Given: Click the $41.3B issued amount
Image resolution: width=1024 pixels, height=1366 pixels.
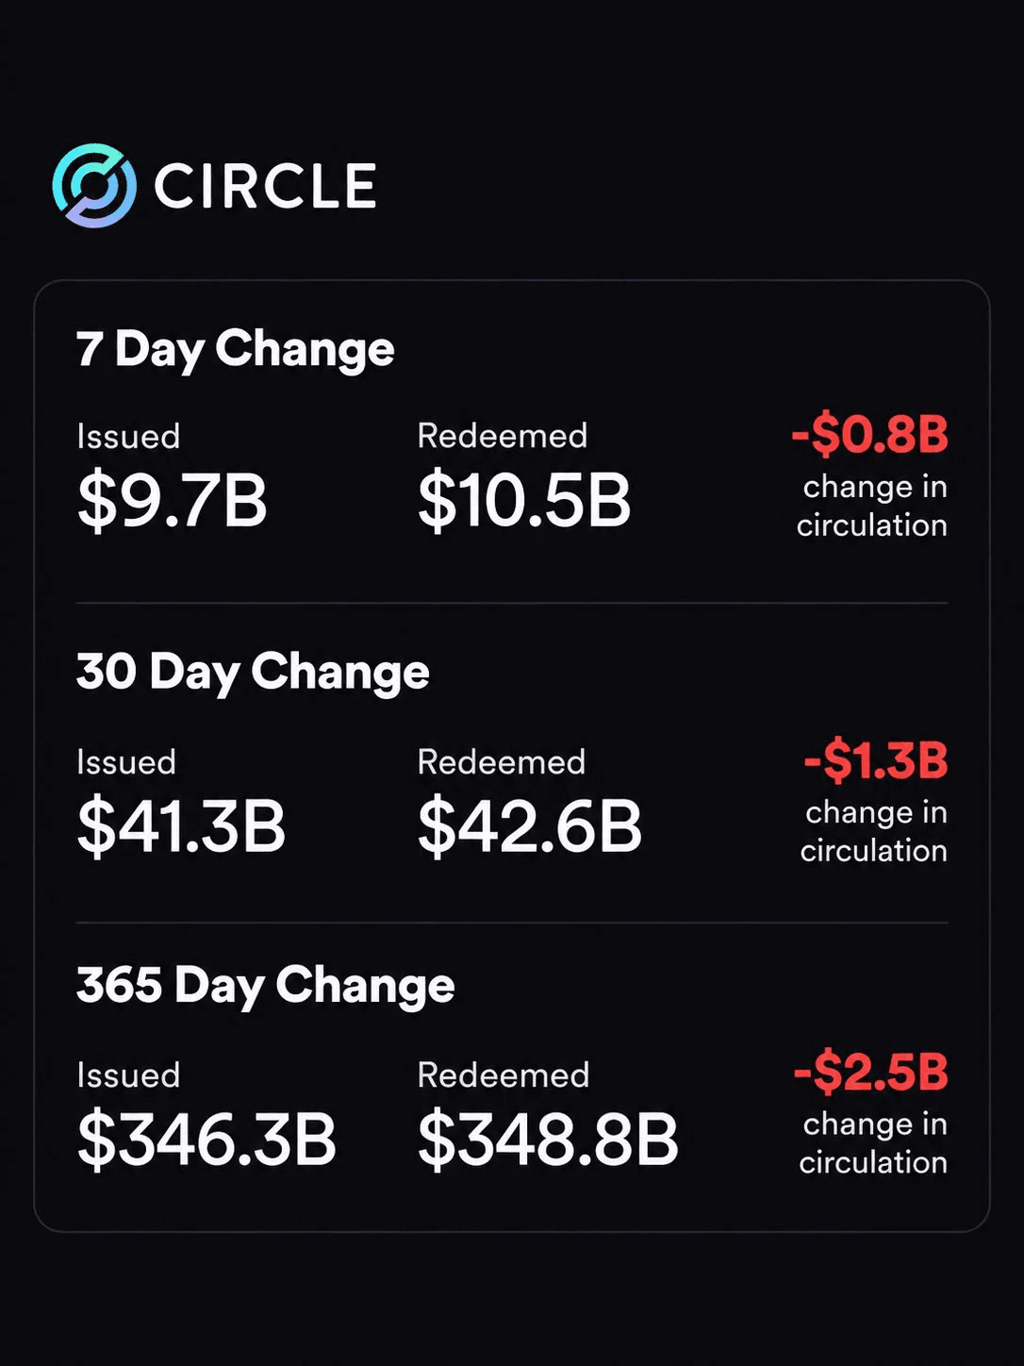Looking at the screenshot, I should tap(181, 826).
